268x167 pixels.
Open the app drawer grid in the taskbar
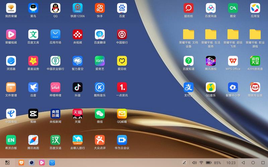[7, 163]
